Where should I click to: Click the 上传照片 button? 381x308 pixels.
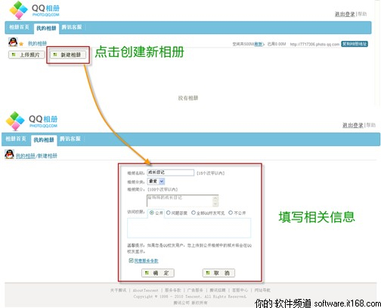point(26,54)
